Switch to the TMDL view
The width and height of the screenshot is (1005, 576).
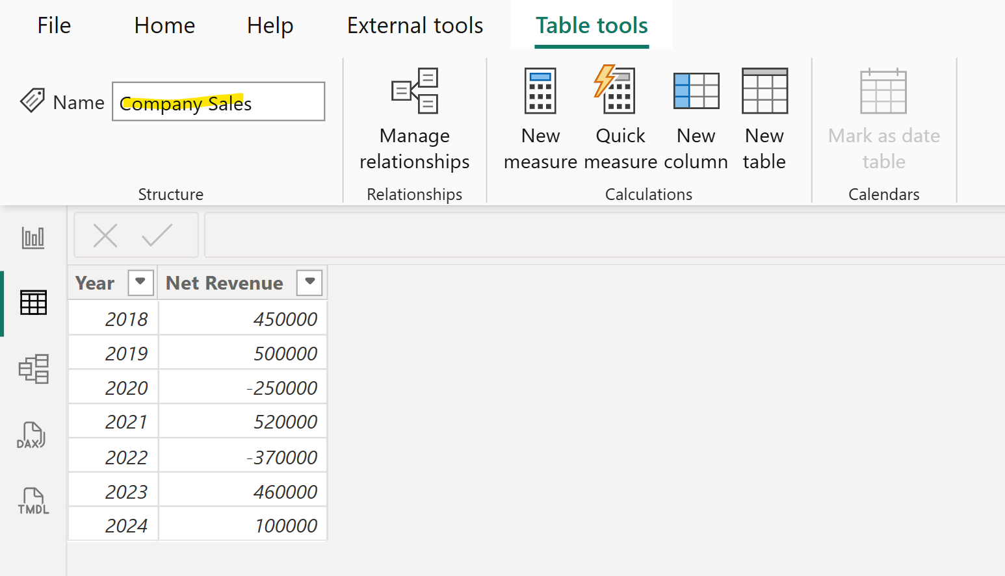click(31, 500)
